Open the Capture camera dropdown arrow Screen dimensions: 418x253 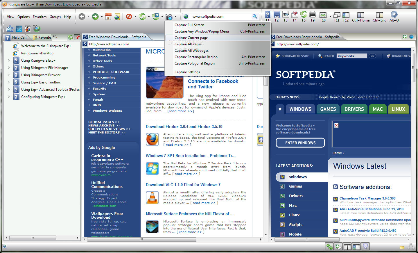[175, 17]
